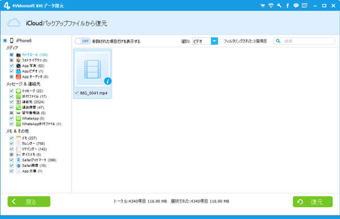Click the info icon on IMG_0041.mp4
This screenshot has height=219, width=340.
(x=108, y=81)
